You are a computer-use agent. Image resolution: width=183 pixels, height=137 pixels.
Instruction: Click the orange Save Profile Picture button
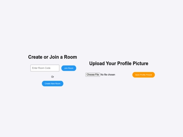click(144, 75)
